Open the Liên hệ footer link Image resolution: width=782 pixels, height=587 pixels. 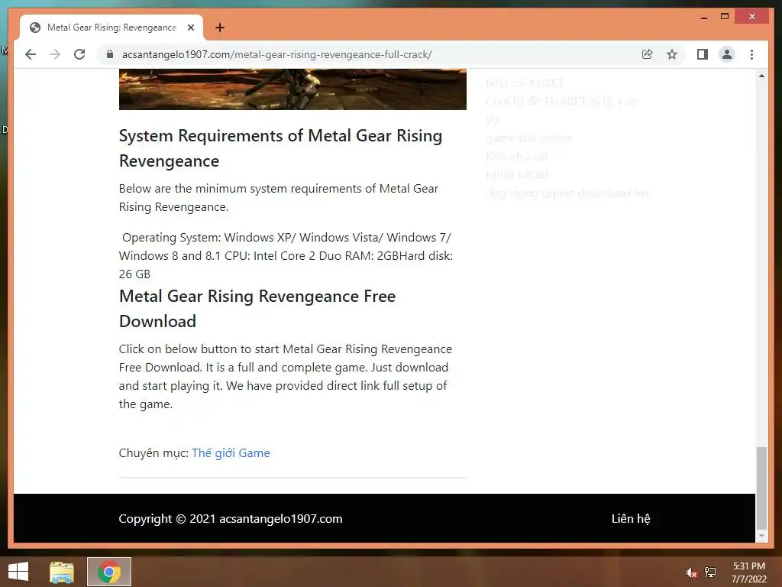pos(631,519)
